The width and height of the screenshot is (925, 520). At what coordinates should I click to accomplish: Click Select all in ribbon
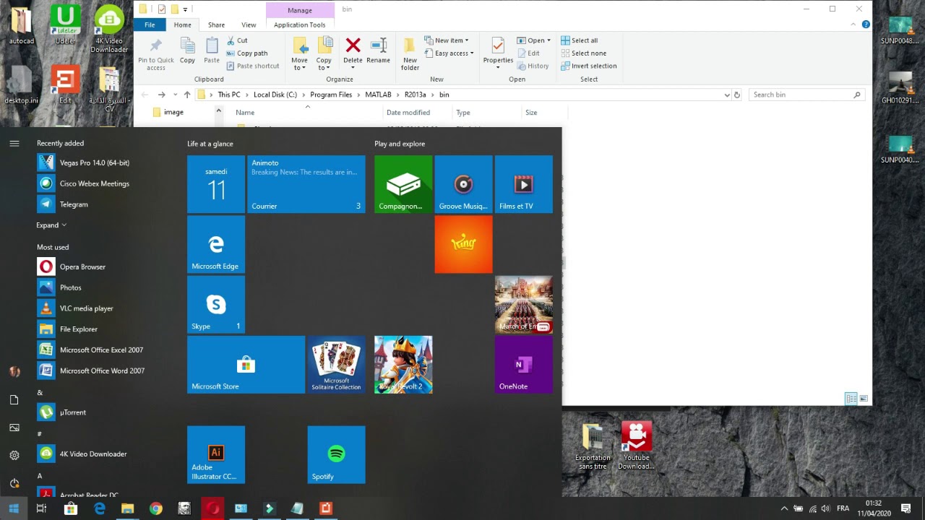click(x=579, y=40)
